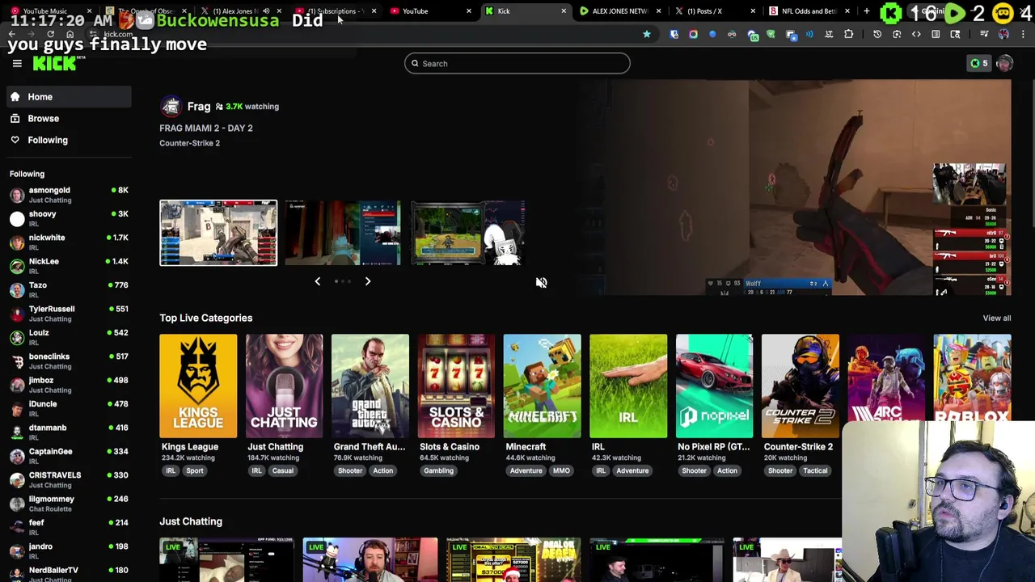The width and height of the screenshot is (1035, 582).
Task: Open Grand Theft Auto category card
Action: coord(370,386)
